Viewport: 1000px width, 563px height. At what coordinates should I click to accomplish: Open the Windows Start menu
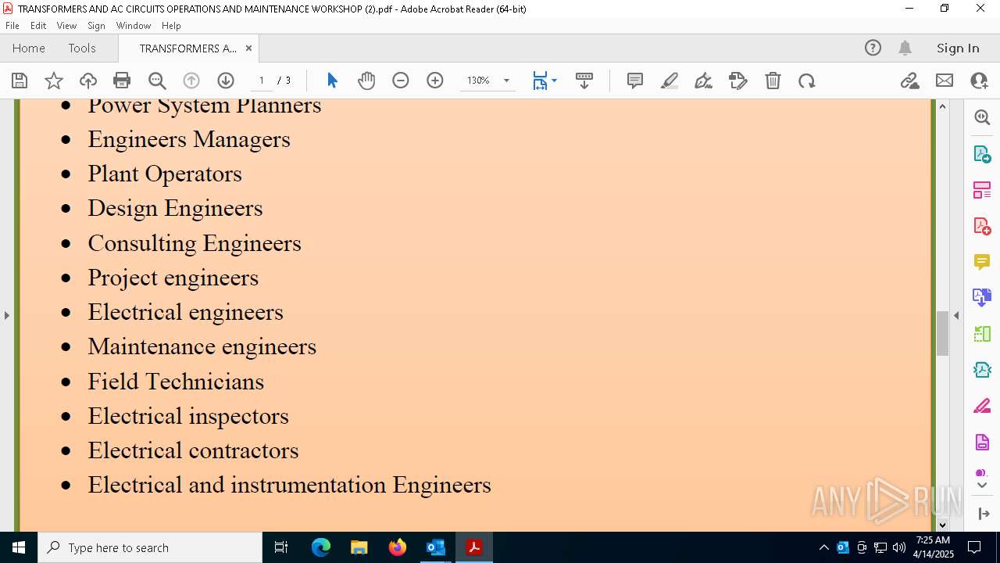click(19, 547)
